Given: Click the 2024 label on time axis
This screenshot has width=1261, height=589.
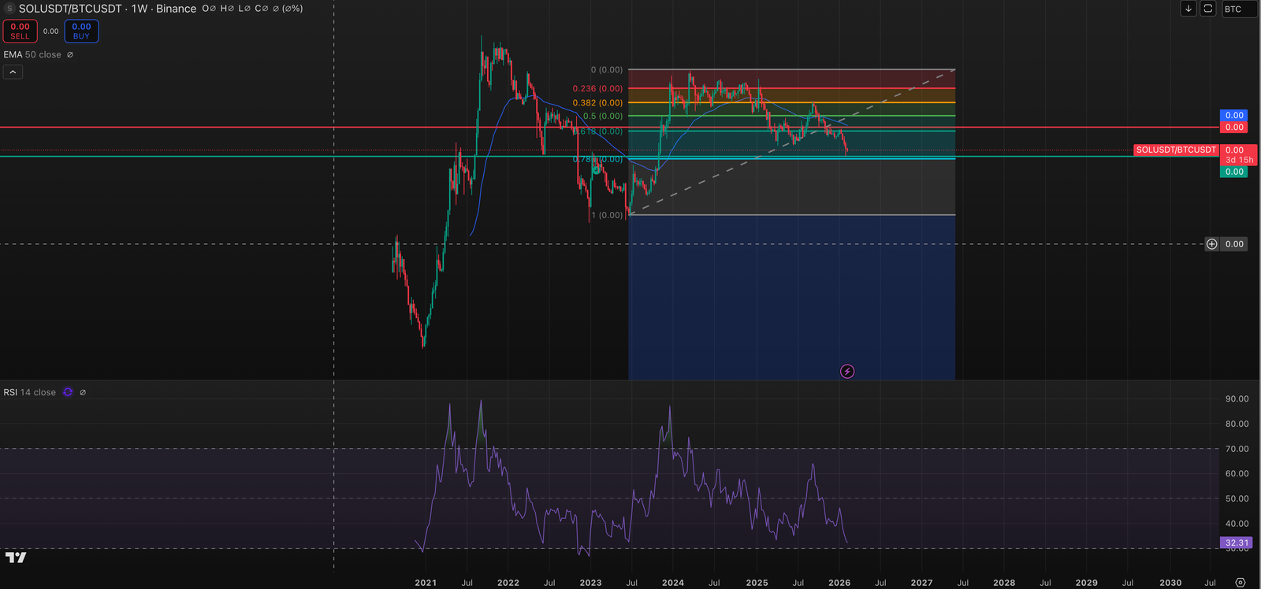Looking at the screenshot, I should pyautogui.click(x=672, y=583).
